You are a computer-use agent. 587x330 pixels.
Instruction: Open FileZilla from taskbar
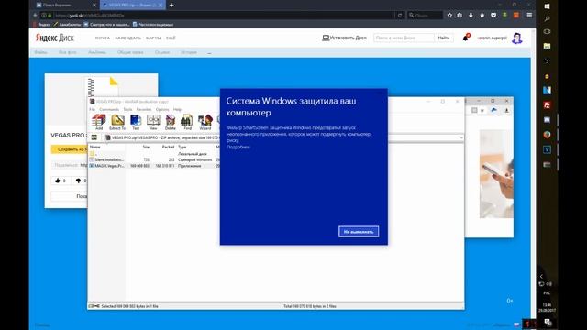[547, 105]
